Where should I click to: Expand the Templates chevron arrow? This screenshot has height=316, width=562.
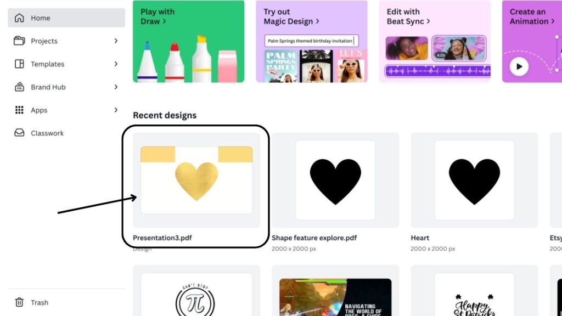pos(116,64)
